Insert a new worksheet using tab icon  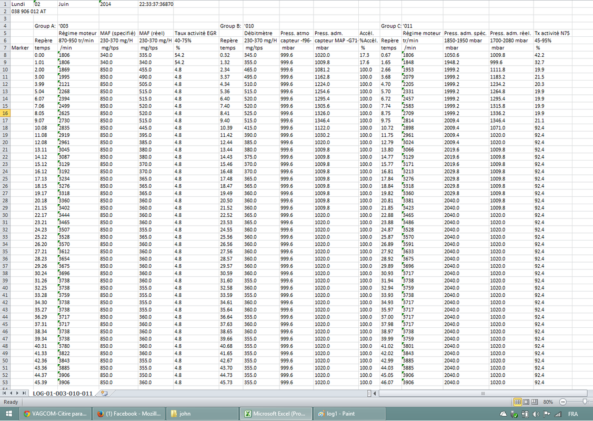(104, 394)
